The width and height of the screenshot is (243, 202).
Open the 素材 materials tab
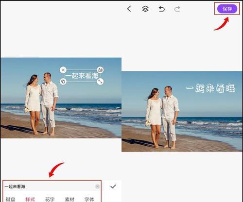click(69, 199)
